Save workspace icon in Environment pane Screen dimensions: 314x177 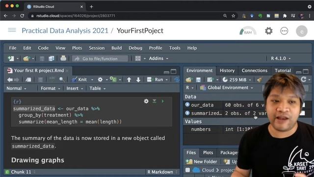point(198,80)
